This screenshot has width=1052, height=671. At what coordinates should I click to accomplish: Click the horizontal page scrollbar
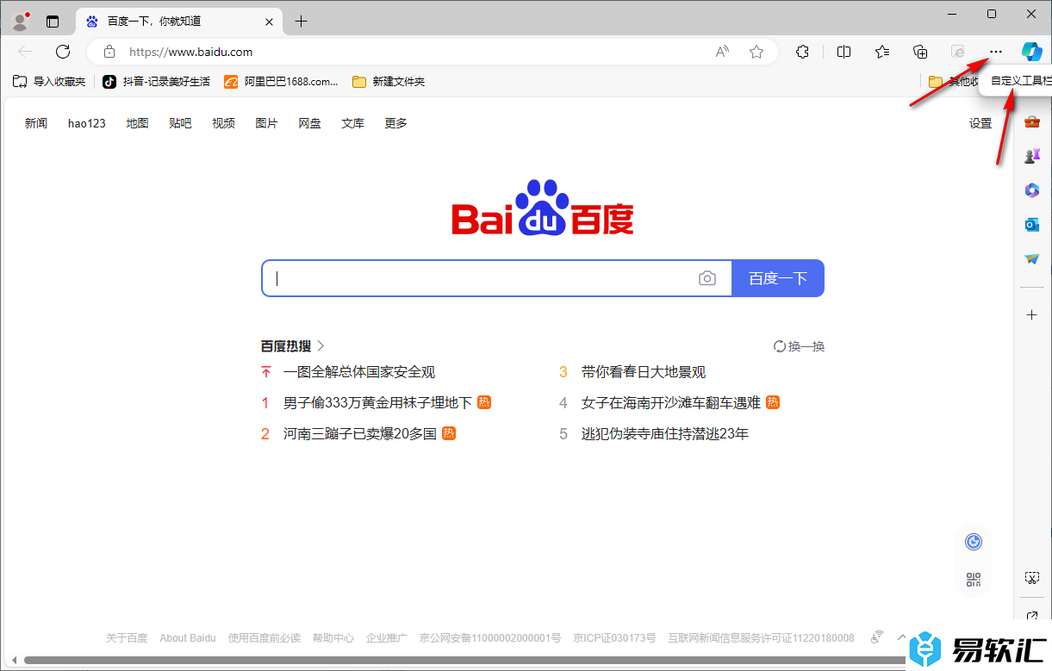click(463, 661)
